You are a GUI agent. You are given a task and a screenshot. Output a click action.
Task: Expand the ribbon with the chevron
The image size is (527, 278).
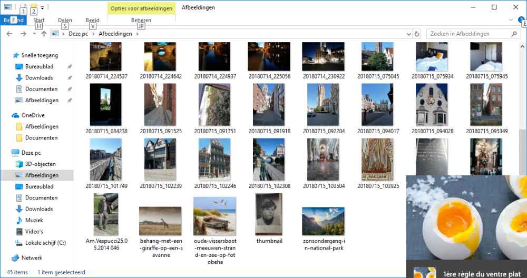point(511,20)
